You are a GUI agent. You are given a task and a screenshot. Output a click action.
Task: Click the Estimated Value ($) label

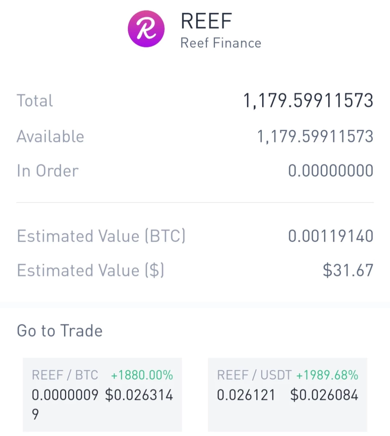(90, 270)
